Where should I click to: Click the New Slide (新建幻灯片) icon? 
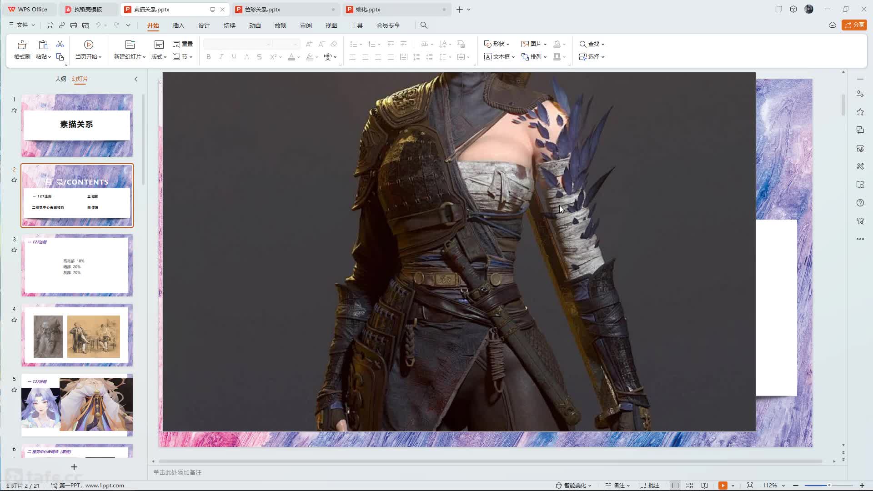[x=130, y=45]
